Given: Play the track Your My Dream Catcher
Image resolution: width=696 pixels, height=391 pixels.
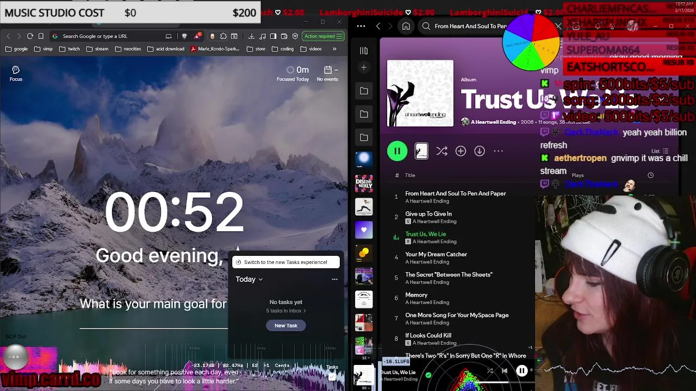Looking at the screenshot, I should click(436, 254).
